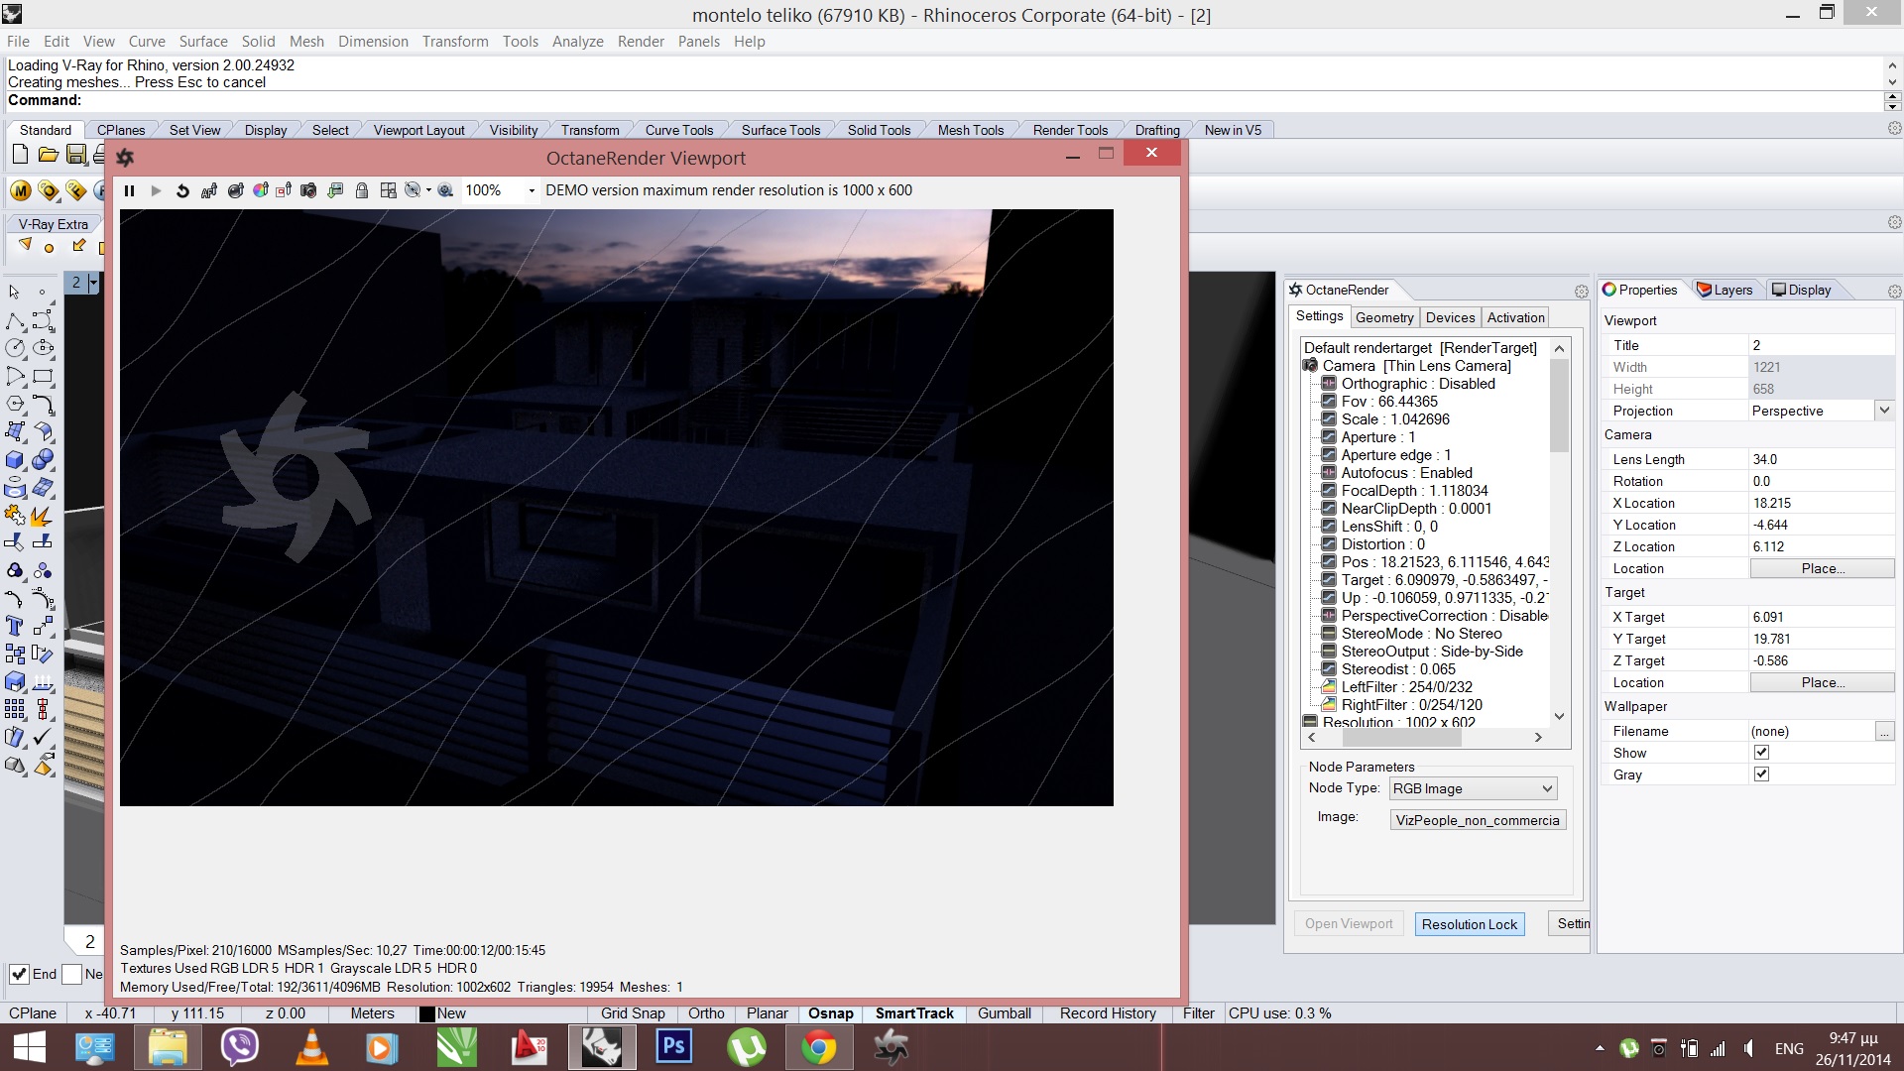Image resolution: width=1904 pixels, height=1071 pixels.
Task: Select the white balance color picker
Action: 261,189
